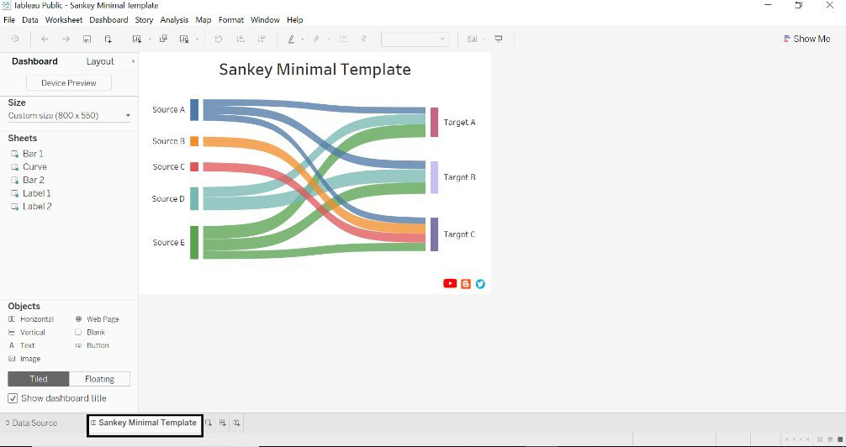
Task: Click the Sort ascending icon
Action: point(241,39)
